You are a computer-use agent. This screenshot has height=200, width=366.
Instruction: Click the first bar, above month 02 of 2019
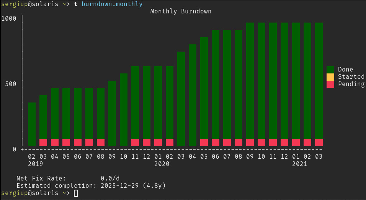tap(32, 124)
